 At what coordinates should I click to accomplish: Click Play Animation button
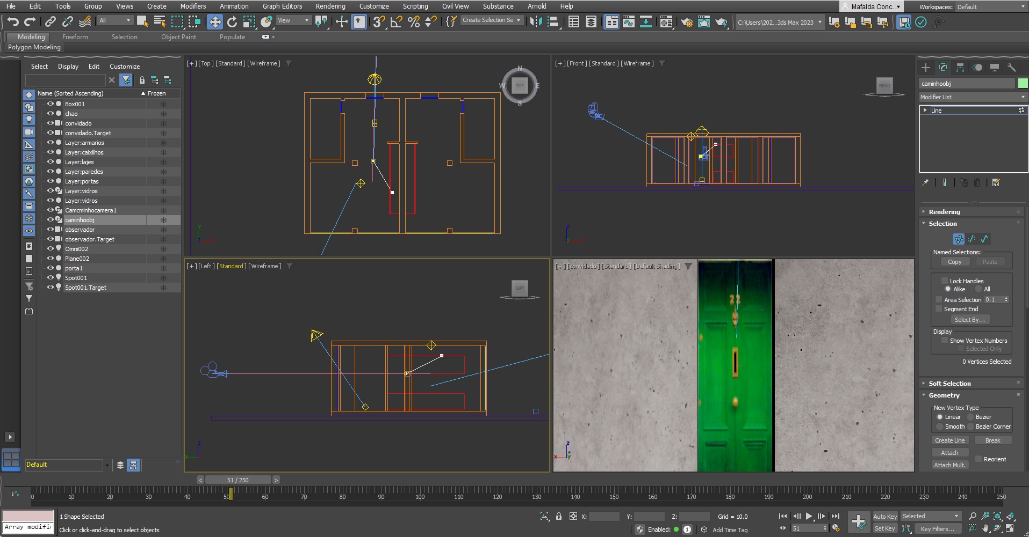[809, 516]
